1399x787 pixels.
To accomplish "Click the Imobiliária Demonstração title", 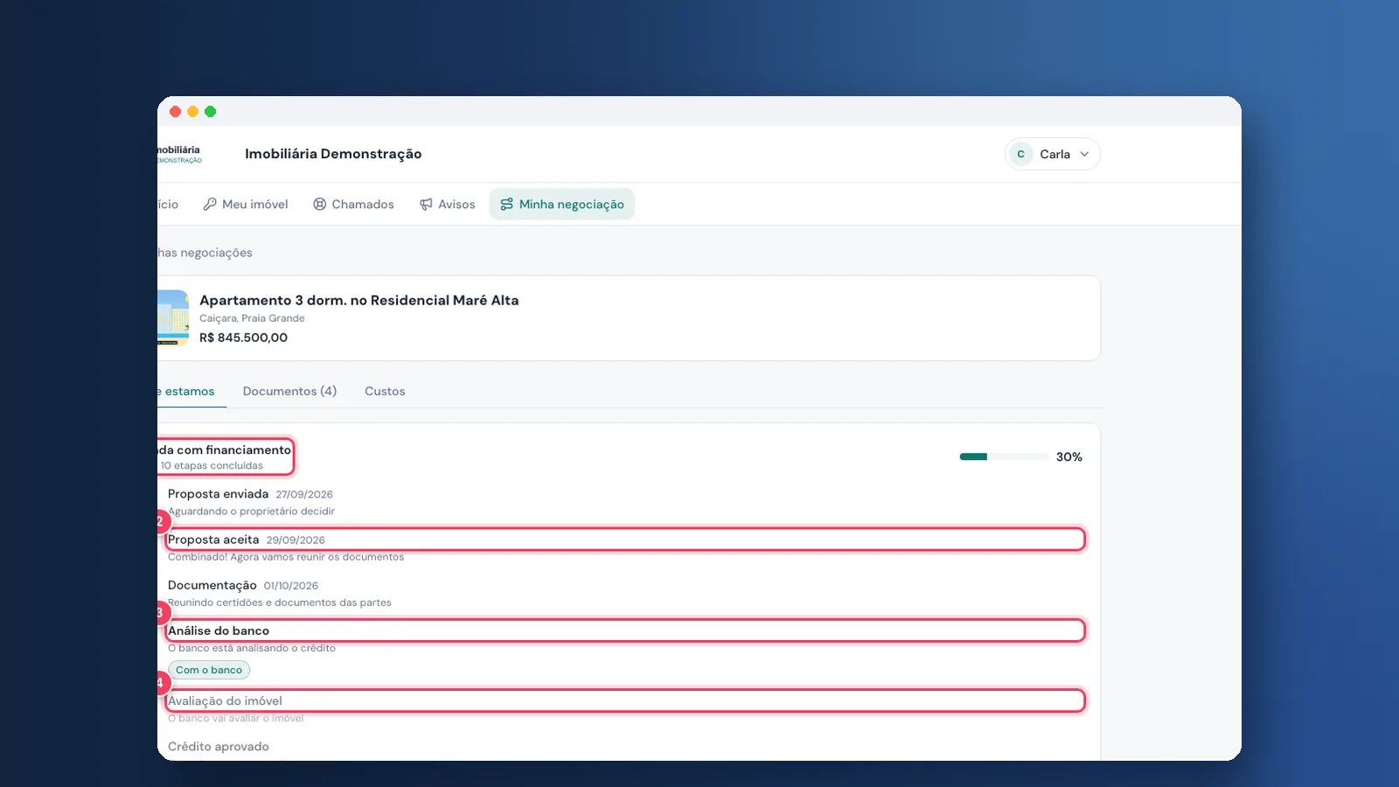I will (333, 154).
